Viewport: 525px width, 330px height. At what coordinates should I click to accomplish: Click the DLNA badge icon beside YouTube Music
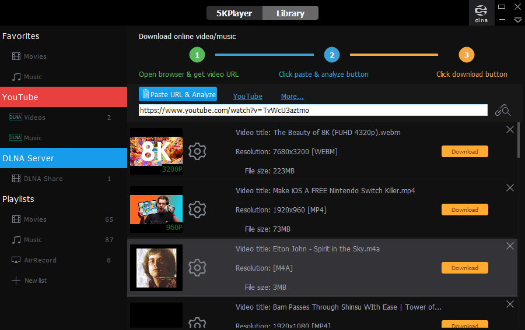click(15, 137)
